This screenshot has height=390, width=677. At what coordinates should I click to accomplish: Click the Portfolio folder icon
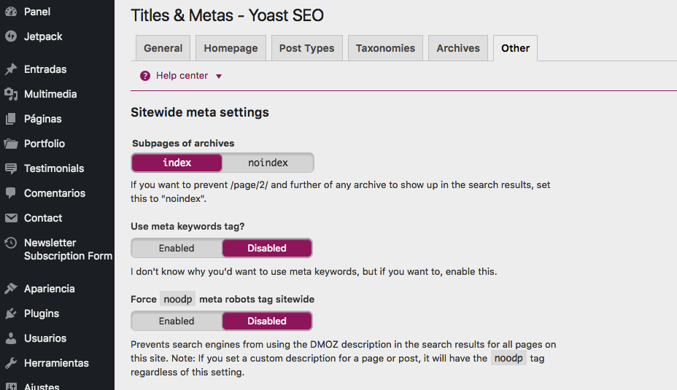[x=11, y=144]
